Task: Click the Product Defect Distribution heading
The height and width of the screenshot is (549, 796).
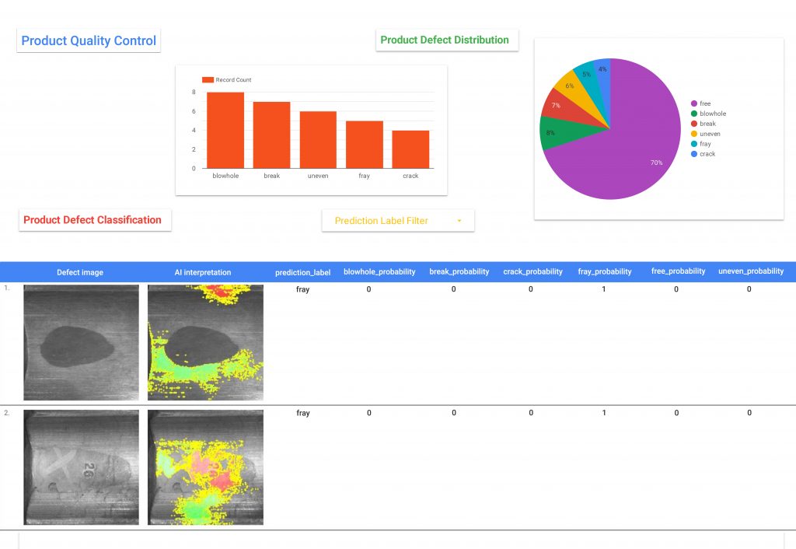Action: click(x=447, y=39)
